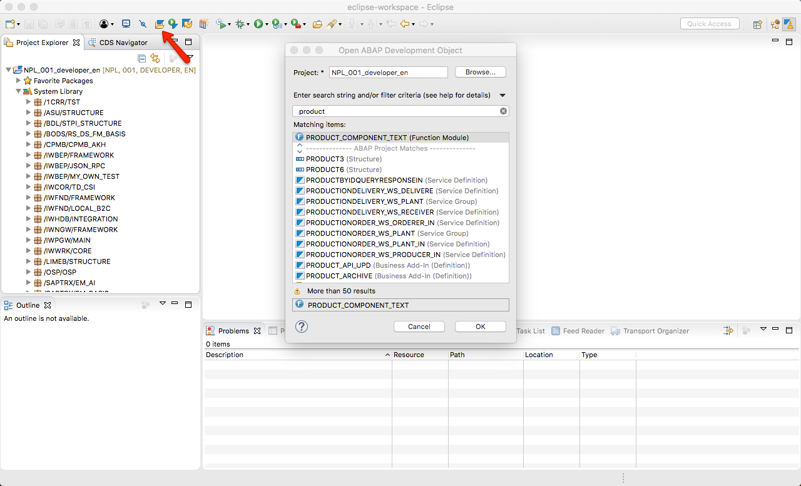Click the user profile circle toolbar icon
The width and height of the screenshot is (801, 486).
[103, 24]
